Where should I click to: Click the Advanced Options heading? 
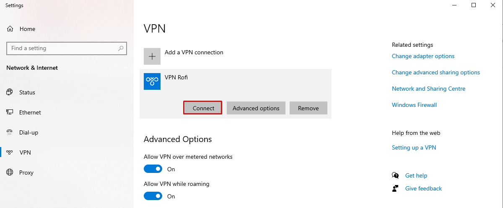pos(178,139)
